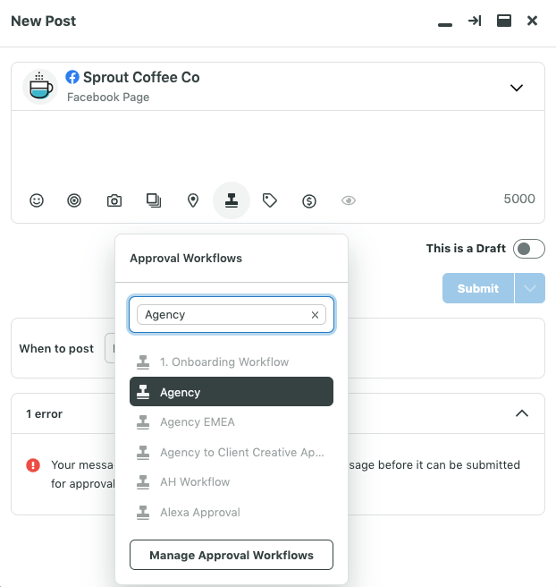This screenshot has width=556, height=587.
Task: Click the workflow search input
Action: point(232,314)
